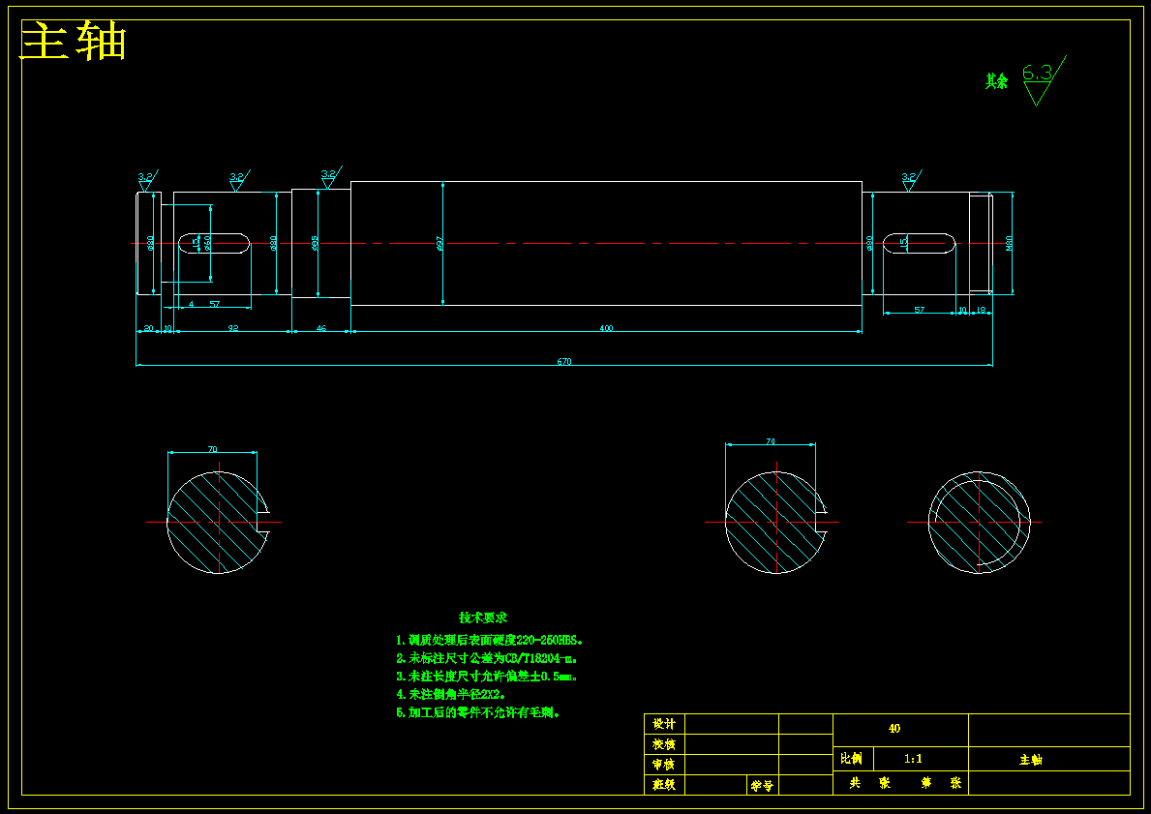Click the double-circle hatched cross-section at right
This screenshot has width=1151, height=814.
coord(980,522)
